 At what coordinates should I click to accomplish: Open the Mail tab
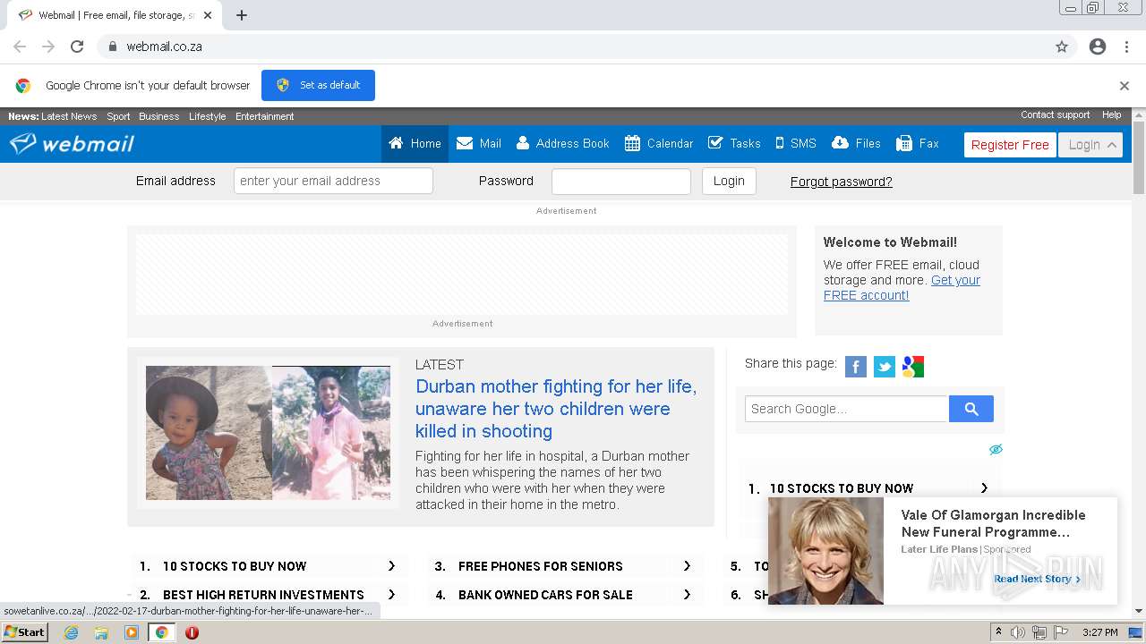click(479, 144)
